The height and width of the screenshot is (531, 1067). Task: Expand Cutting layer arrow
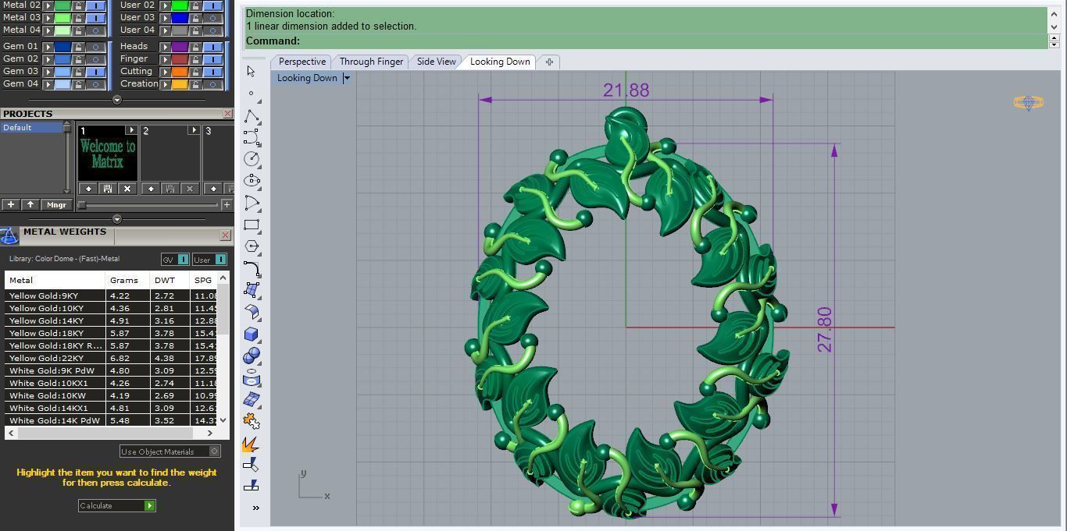coord(165,72)
